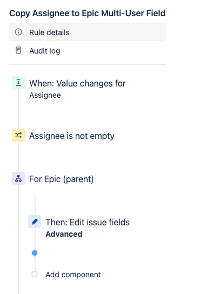Click connector line between condition and Epic branch
Viewport: 213px width, 294px height.
click(18, 157)
